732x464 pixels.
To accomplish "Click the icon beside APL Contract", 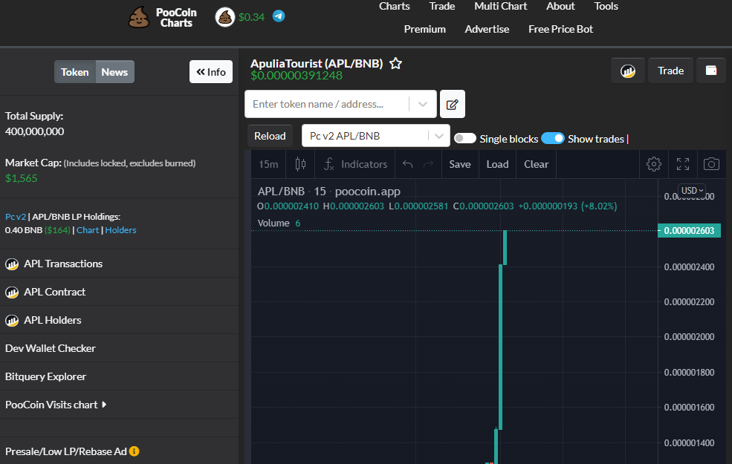I will click(x=12, y=293).
